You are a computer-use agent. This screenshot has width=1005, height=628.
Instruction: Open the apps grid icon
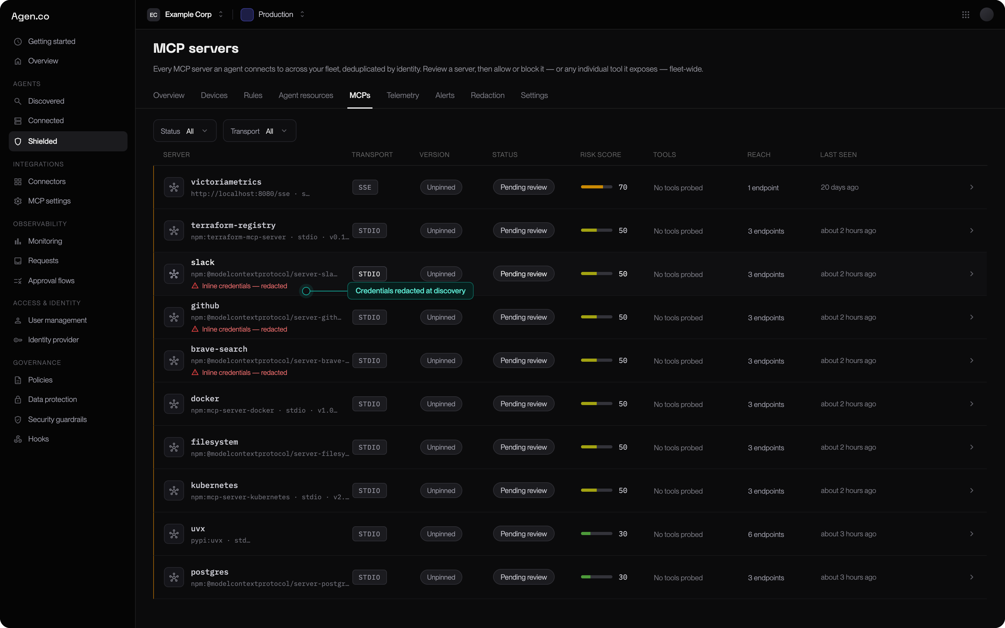[965, 14]
